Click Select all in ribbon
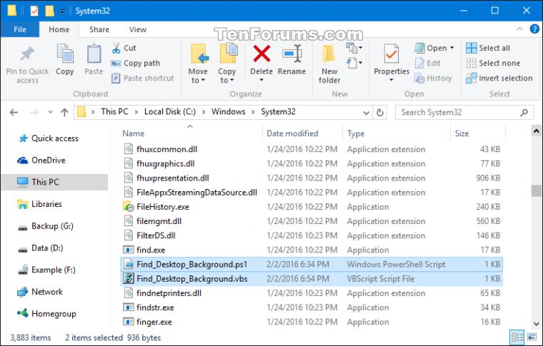The image size is (543, 346). click(x=488, y=48)
